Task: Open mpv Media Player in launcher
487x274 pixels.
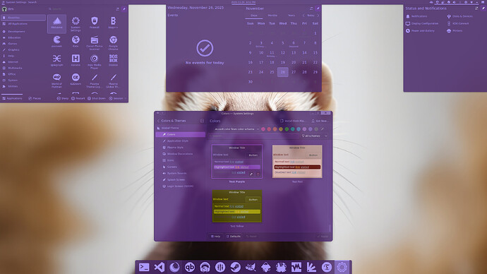Action: point(95,61)
